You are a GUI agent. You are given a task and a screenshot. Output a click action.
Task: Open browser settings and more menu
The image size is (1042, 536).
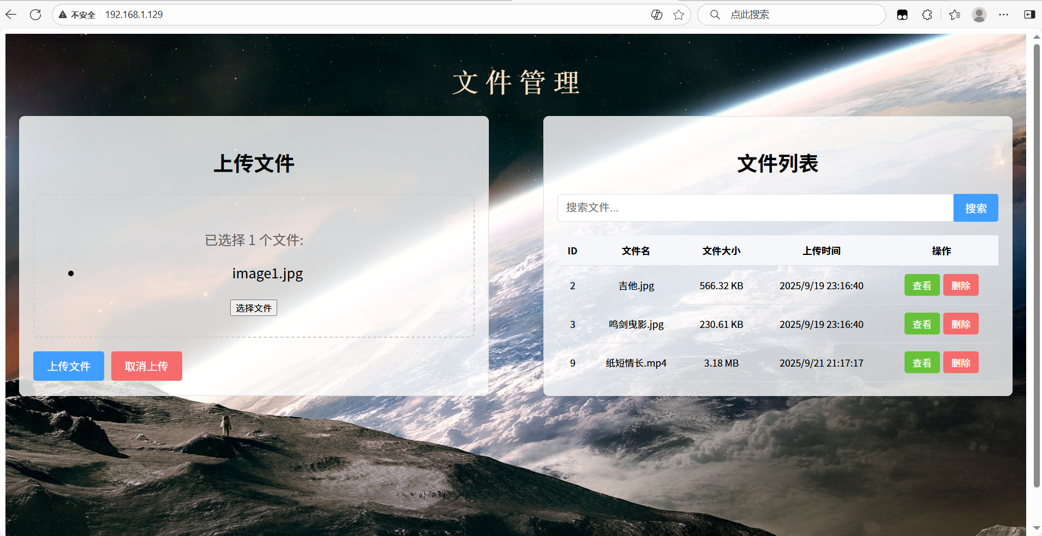(x=1004, y=15)
